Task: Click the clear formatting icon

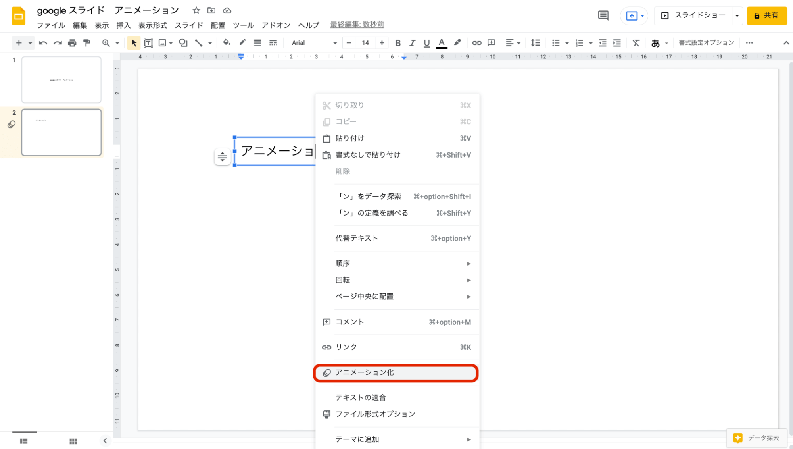Action: coord(636,43)
